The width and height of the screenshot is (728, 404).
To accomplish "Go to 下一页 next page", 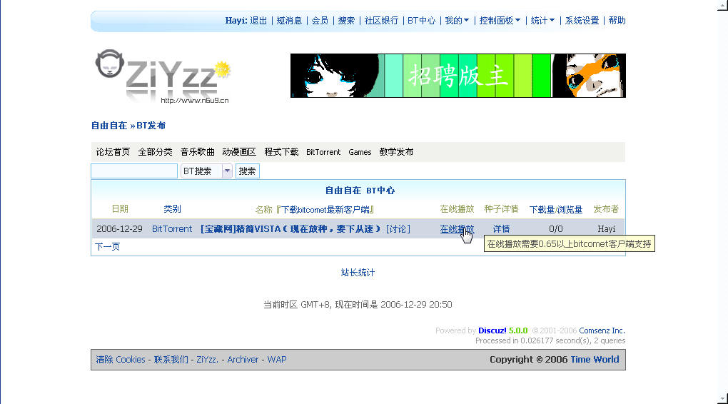I will coord(107,246).
